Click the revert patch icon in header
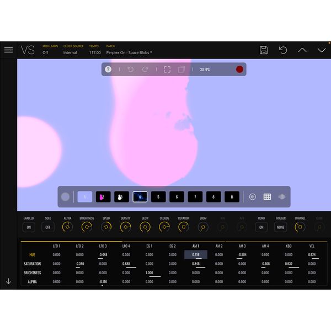Screen dimensions: 331x331 click(283, 50)
